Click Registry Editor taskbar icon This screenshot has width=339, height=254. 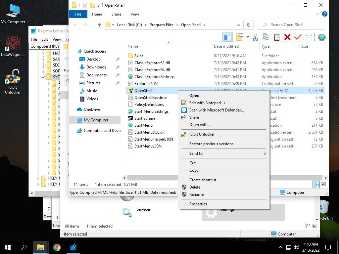[73, 247]
